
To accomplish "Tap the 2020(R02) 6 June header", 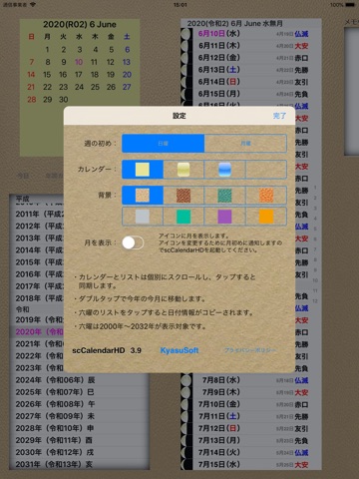I will (x=80, y=24).
